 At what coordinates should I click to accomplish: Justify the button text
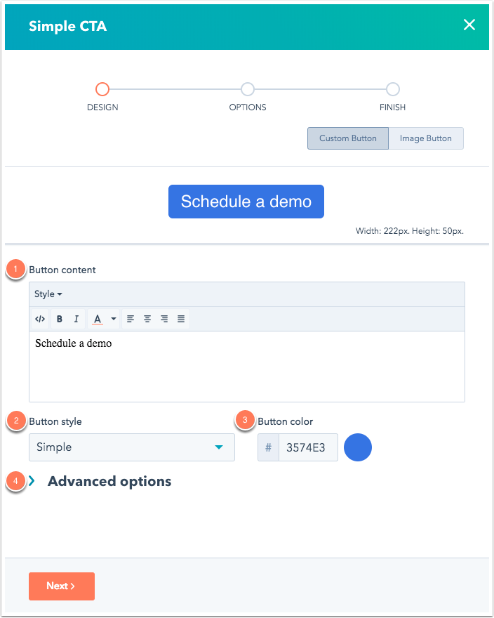click(x=181, y=318)
